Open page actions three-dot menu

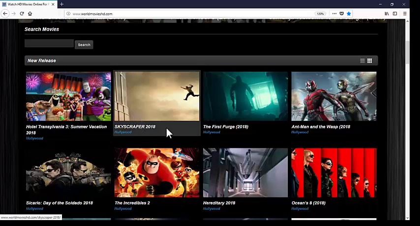click(x=334, y=14)
